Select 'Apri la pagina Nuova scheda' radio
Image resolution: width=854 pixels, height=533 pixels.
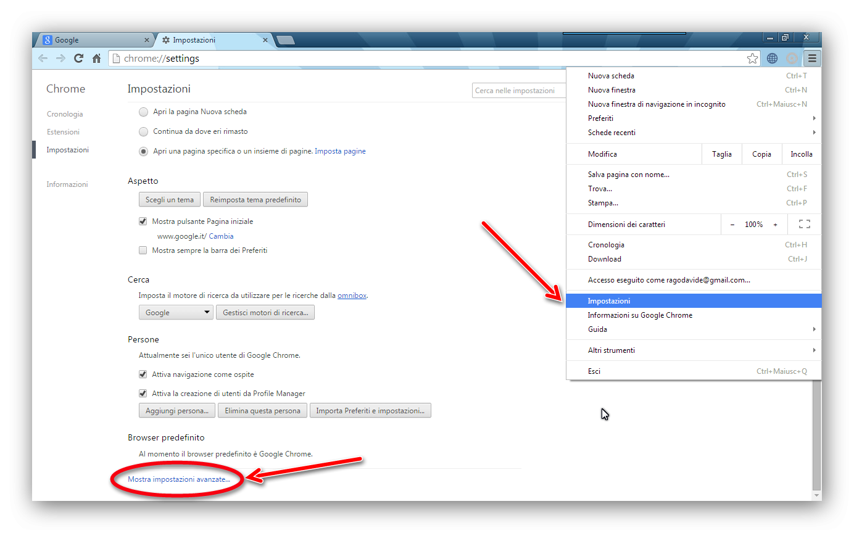pyautogui.click(x=143, y=112)
